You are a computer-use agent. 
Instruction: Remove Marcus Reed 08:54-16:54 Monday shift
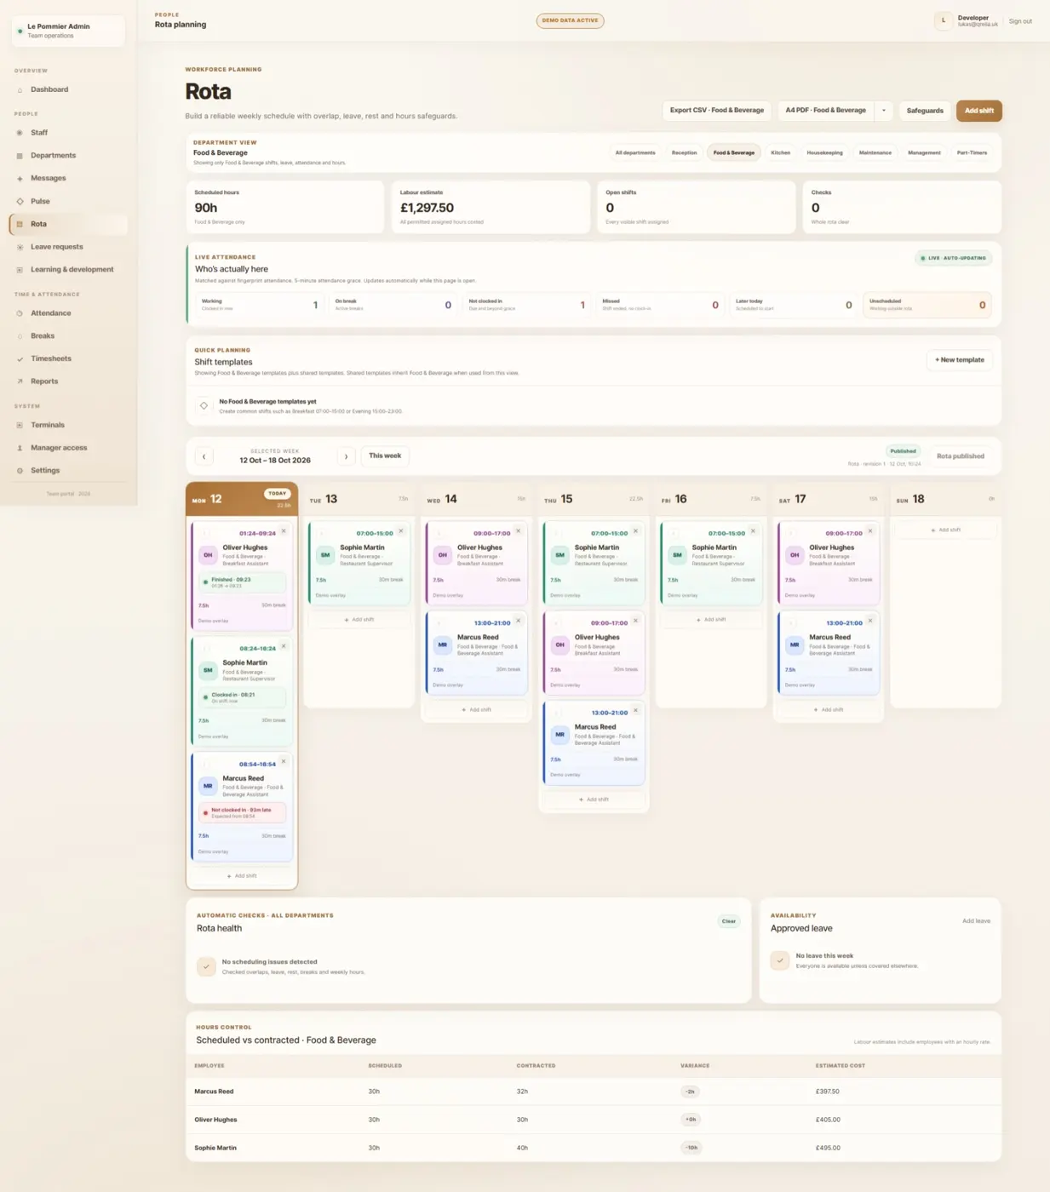coord(284,762)
